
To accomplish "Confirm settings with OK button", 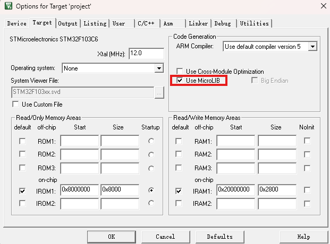I will (112, 237).
